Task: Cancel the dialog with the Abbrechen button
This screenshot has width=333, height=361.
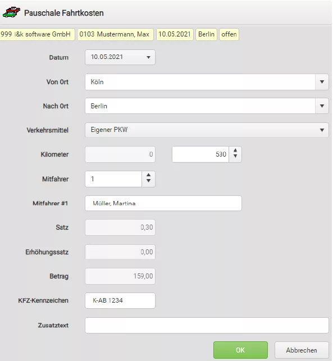Action: tap(302, 350)
